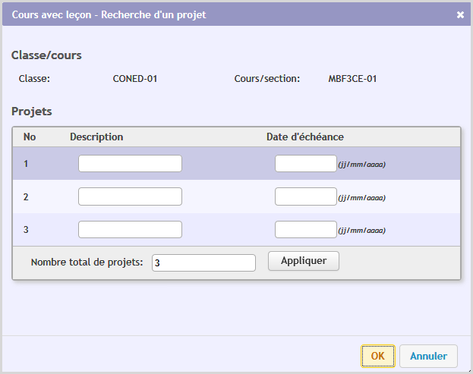
Task: Close the project search dialog with X
Action: point(460,14)
